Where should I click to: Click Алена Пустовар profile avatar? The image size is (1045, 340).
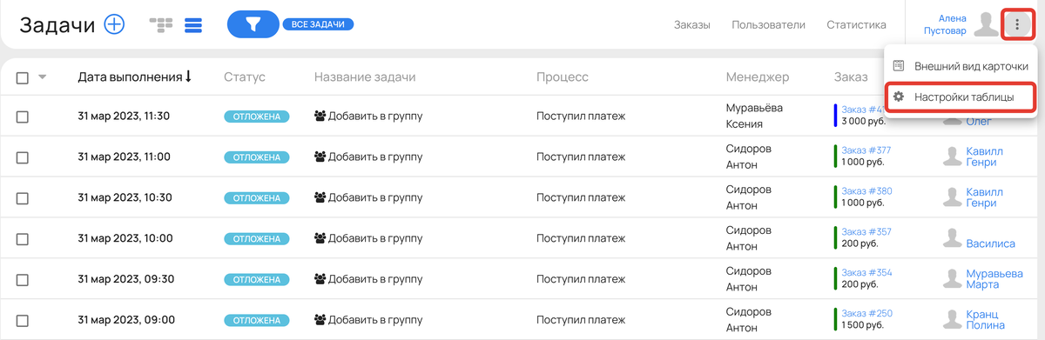pos(987,24)
